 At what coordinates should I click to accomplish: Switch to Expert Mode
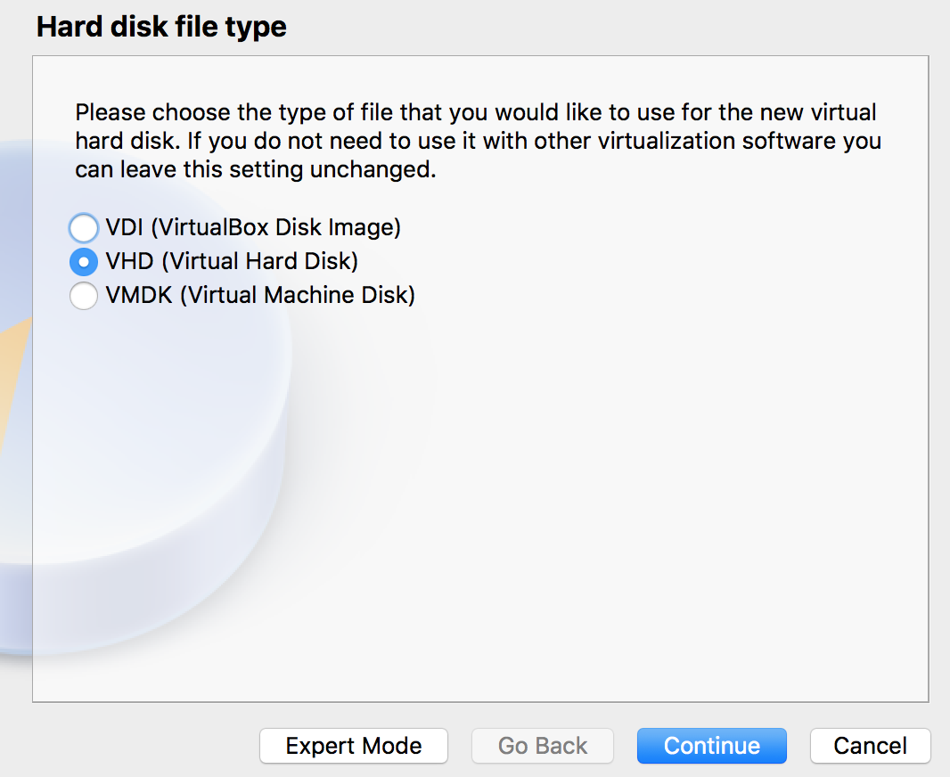pos(354,746)
